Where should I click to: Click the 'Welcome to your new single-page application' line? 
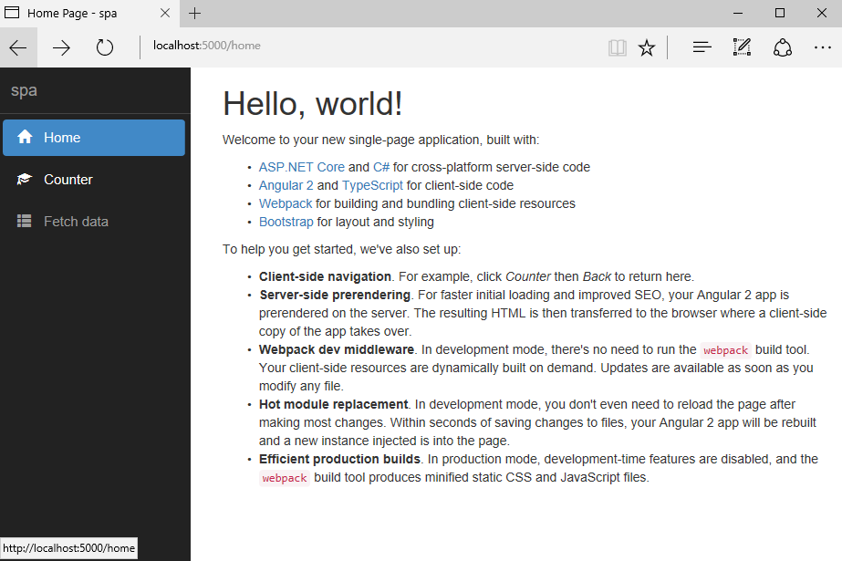tap(380, 140)
